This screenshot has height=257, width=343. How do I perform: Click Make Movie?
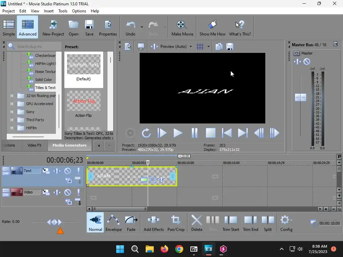click(182, 28)
